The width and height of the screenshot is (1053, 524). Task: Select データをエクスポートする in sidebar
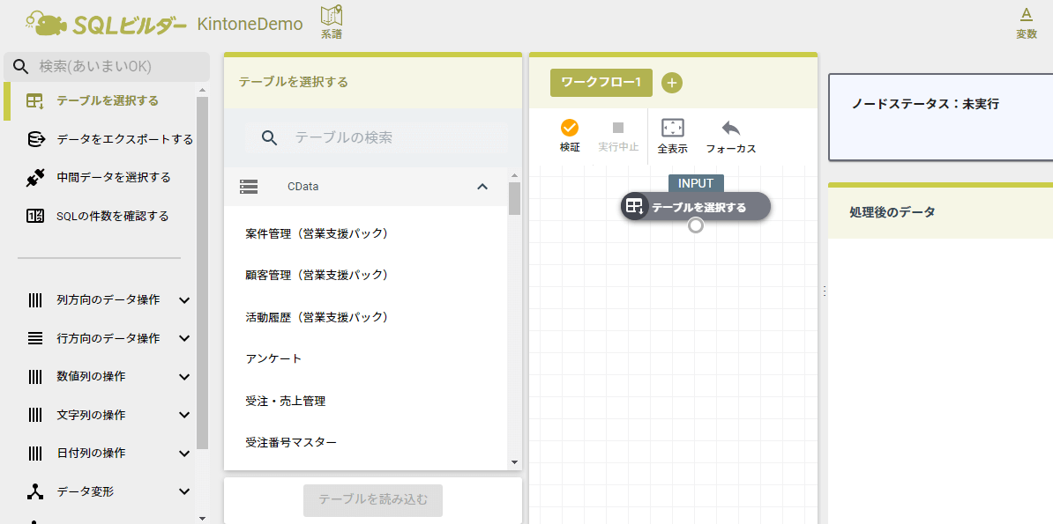[x=101, y=139]
